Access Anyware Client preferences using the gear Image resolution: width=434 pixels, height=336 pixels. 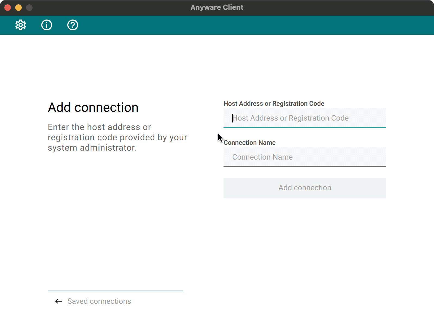point(21,25)
